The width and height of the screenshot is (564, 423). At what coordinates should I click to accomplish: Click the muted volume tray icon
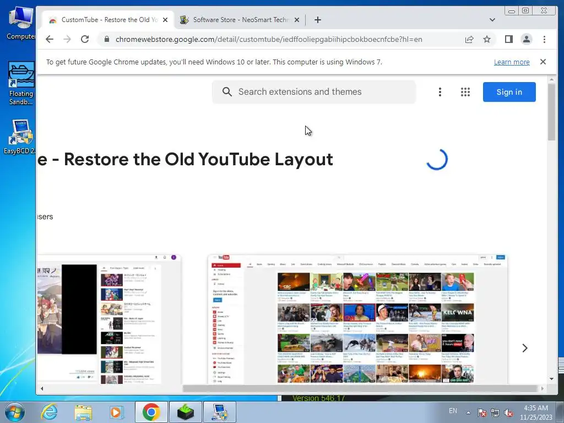[508, 413]
